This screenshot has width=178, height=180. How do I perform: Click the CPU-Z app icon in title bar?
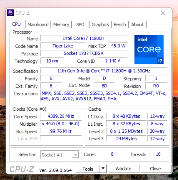coord(11,13)
